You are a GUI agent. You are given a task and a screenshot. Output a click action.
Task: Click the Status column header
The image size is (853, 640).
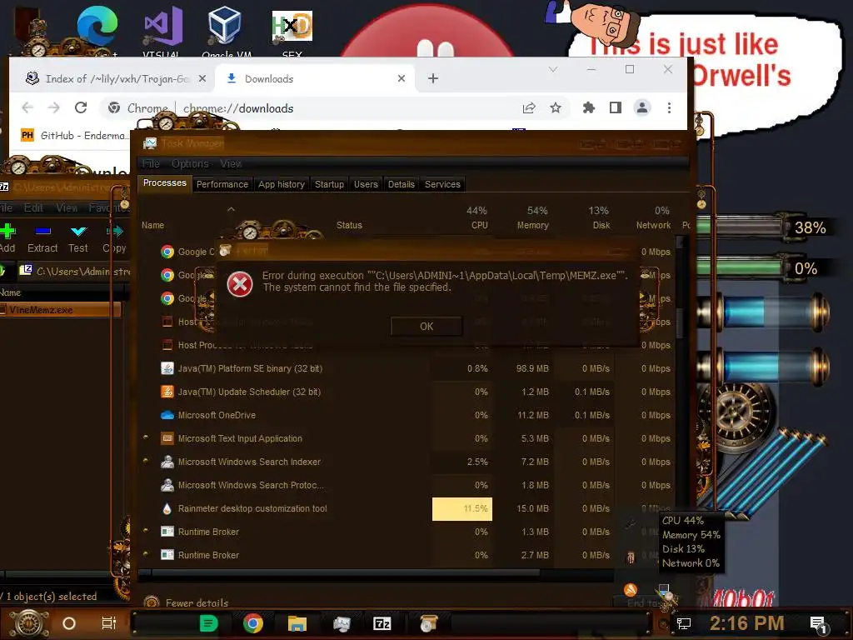[x=349, y=225]
